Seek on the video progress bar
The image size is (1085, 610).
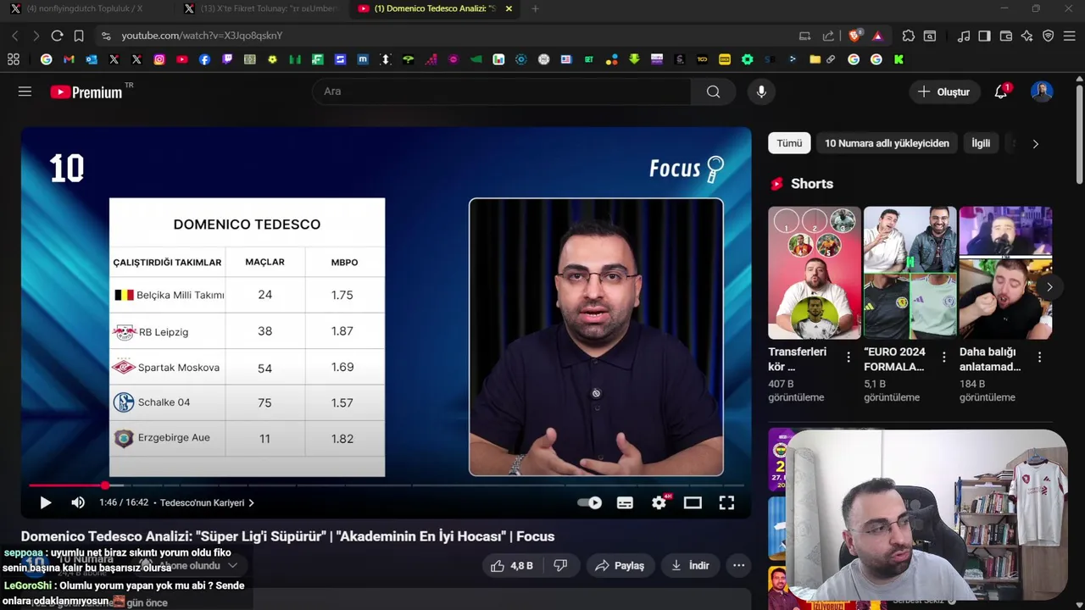(x=387, y=485)
